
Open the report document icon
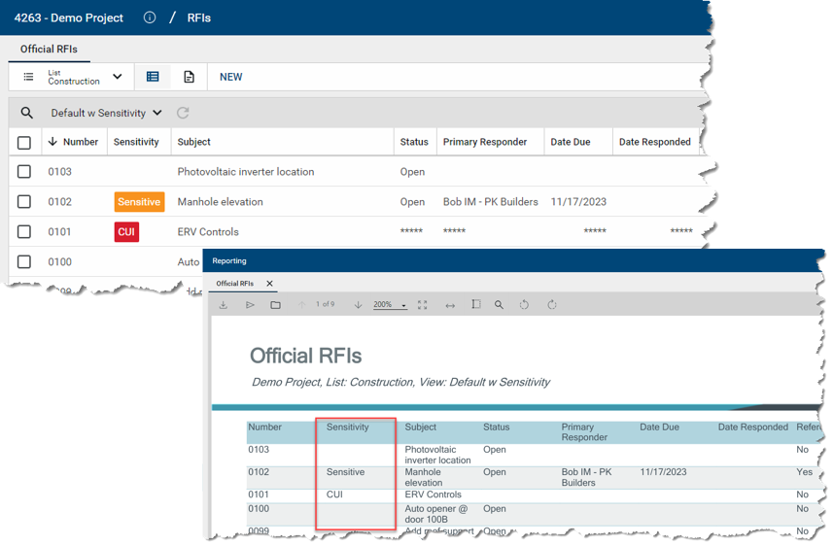pos(189,77)
